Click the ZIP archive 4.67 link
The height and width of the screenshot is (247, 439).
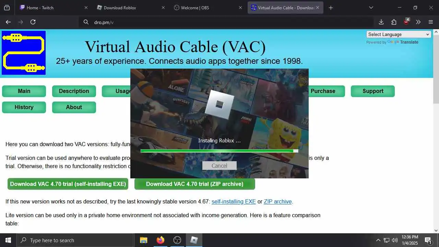coord(278,202)
